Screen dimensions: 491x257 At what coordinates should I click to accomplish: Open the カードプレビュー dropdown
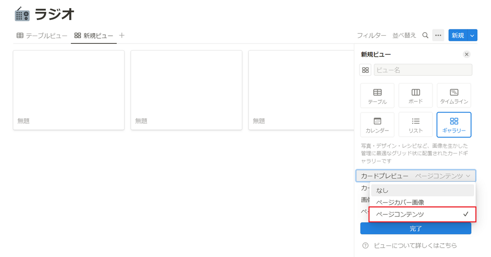[x=416, y=176]
